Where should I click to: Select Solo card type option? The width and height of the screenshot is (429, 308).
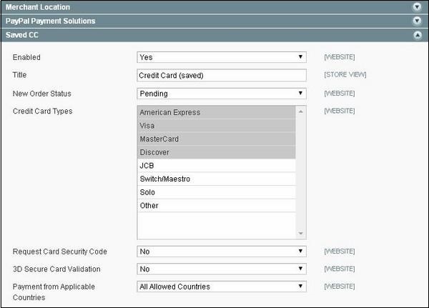tap(215, 192)
